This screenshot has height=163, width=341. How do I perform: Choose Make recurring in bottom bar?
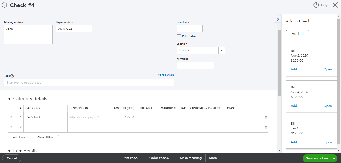click(x=191, y=158)
